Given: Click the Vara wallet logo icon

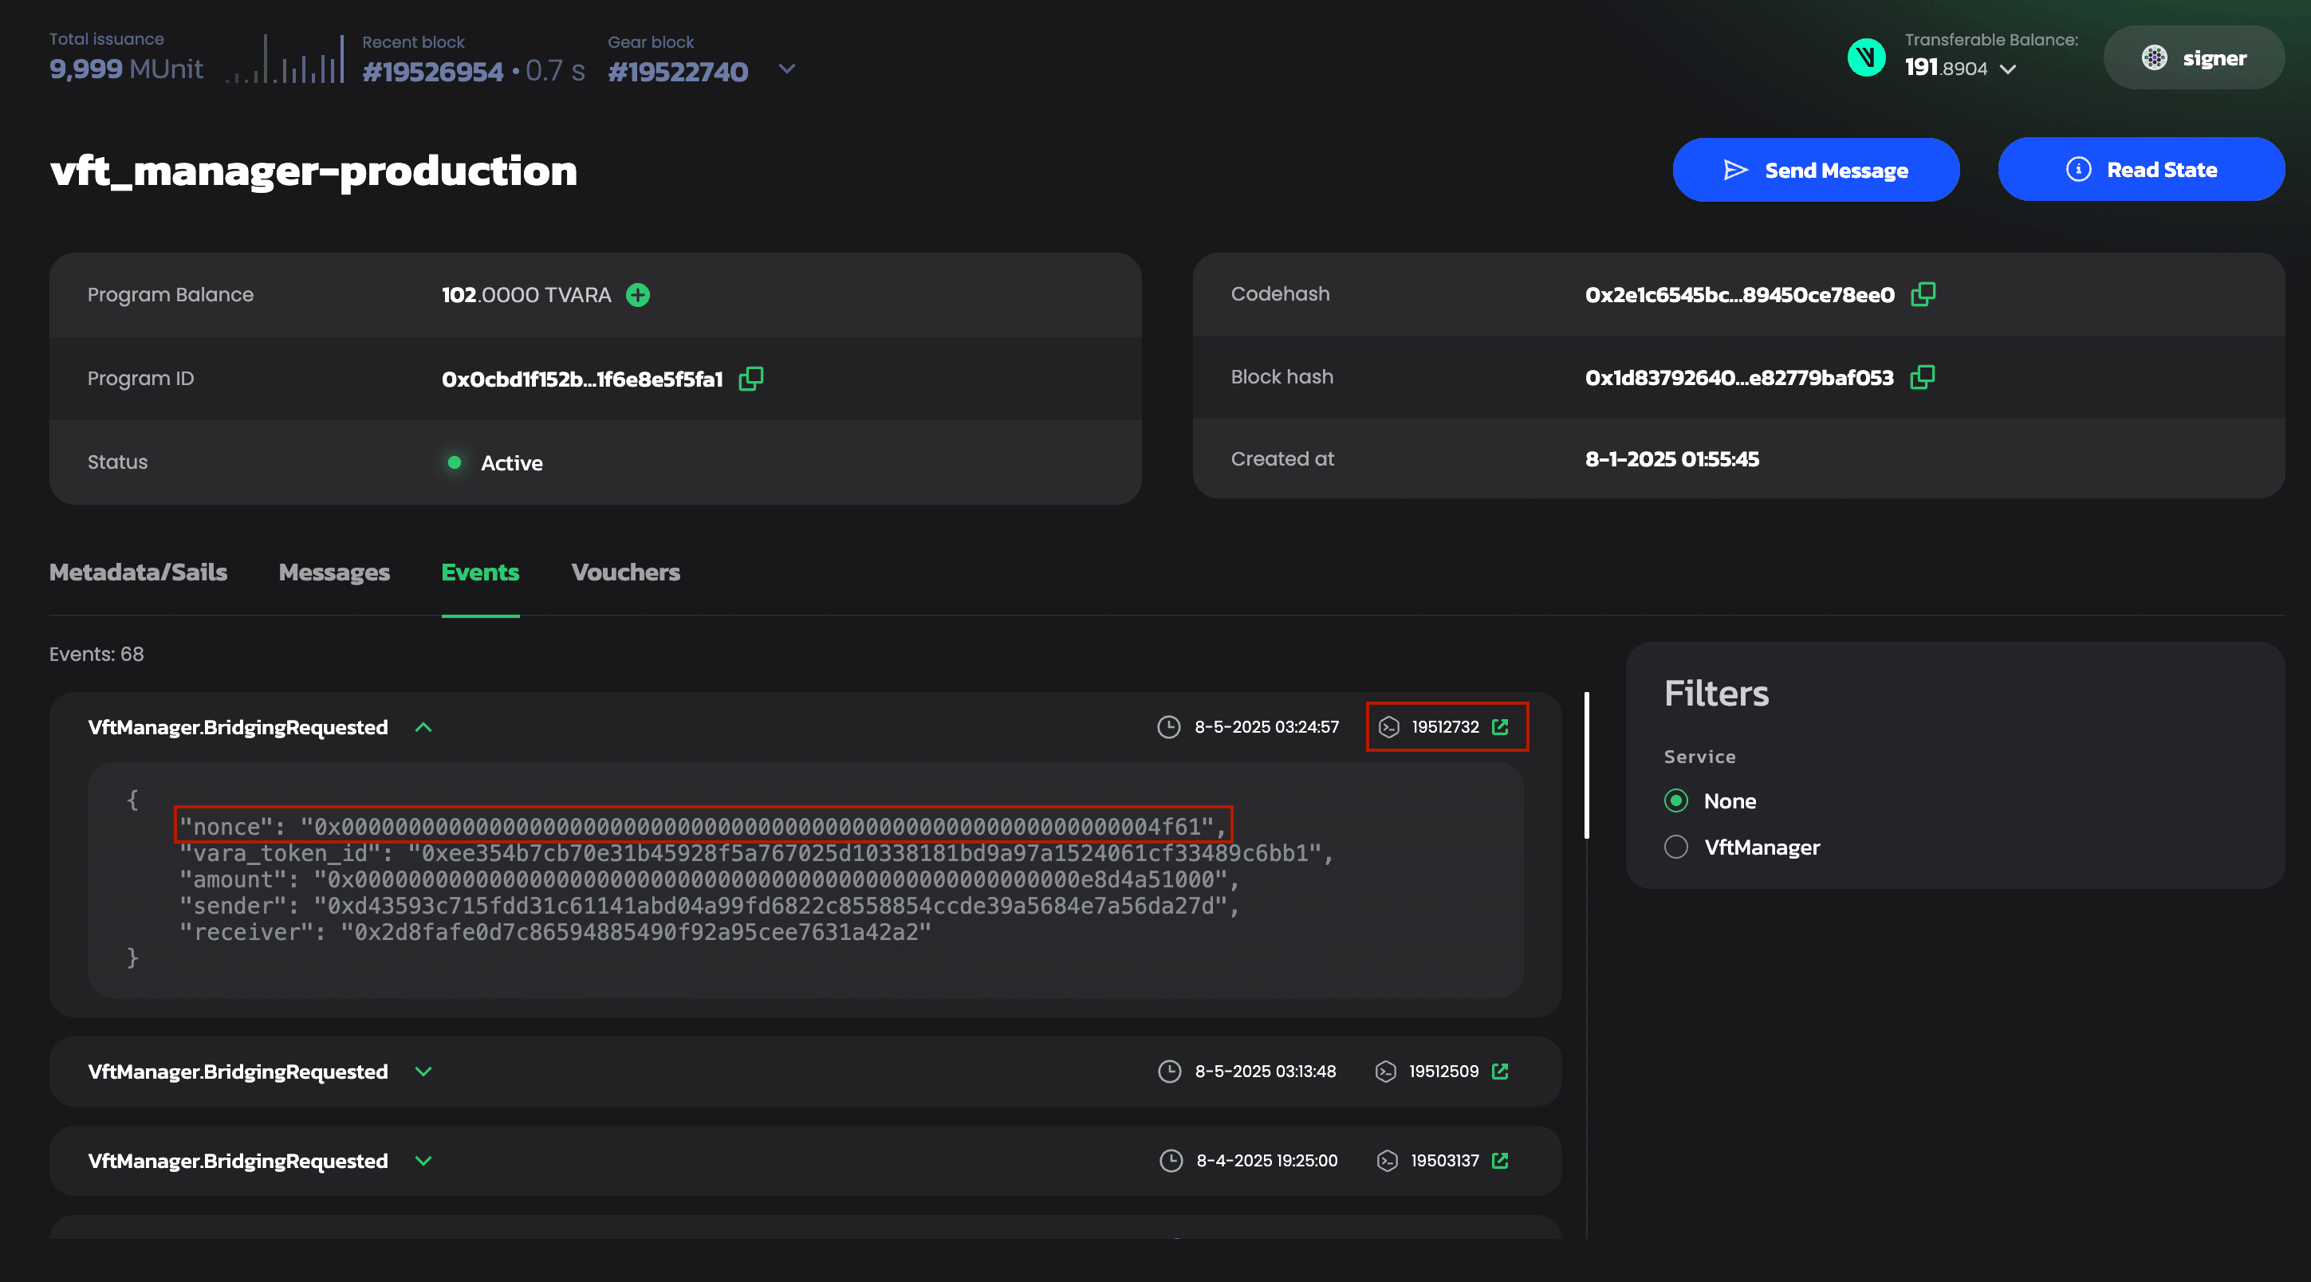Looking at the screenshot, I should tap(1866, 57).
